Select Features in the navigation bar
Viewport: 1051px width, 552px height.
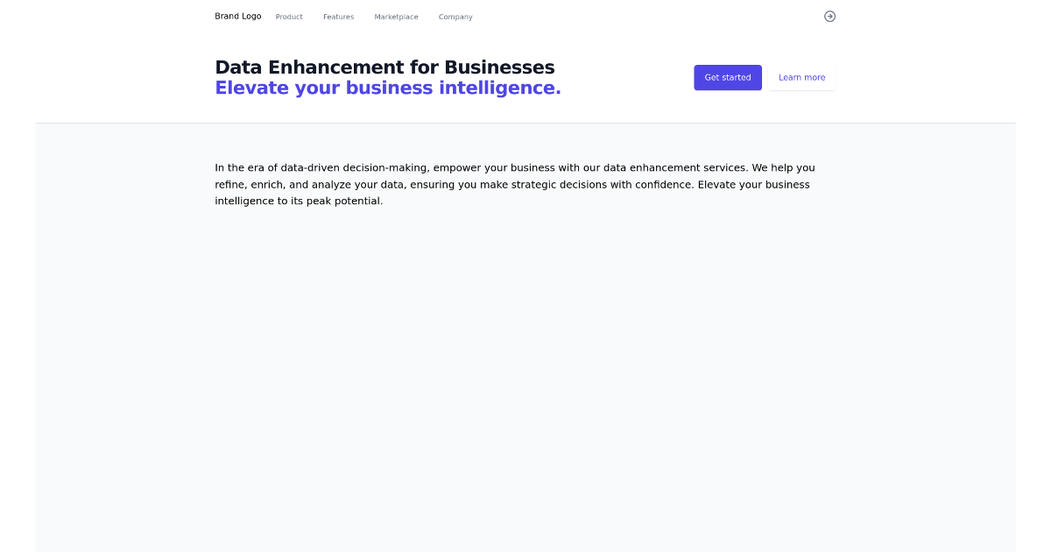point(338,17)
